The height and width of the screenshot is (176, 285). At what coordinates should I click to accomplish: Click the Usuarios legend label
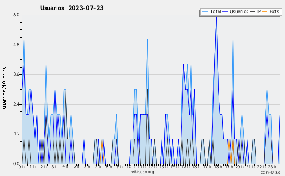(239, 11)
